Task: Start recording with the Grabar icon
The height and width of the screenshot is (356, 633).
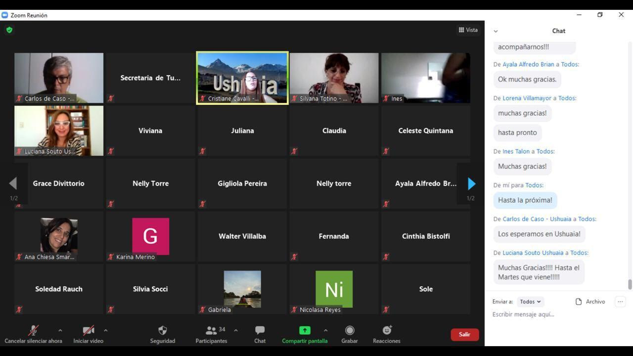Action: pos(350,330)
